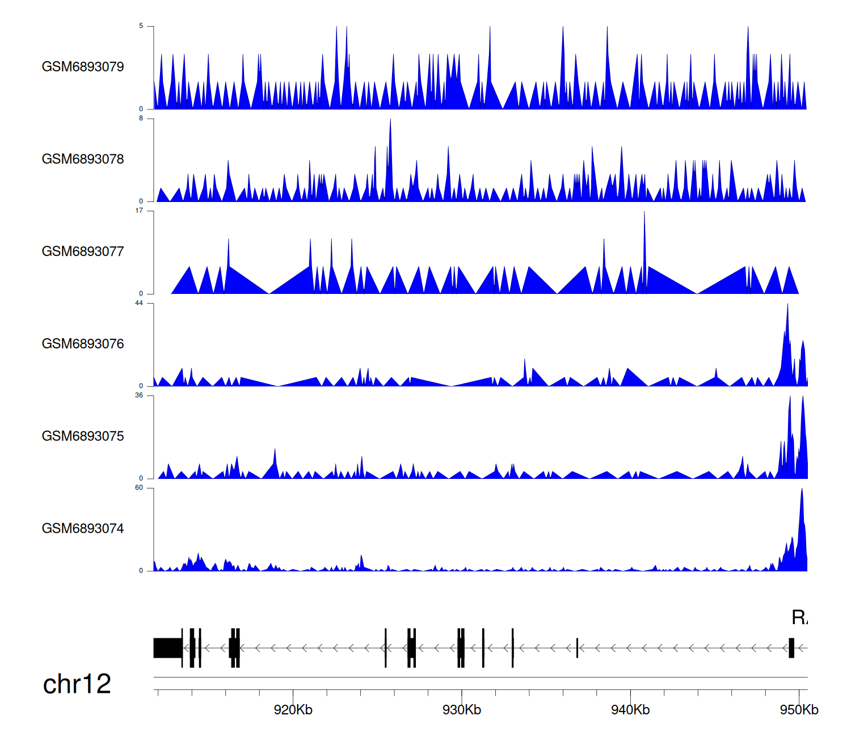Click the chr12 chromosome label

tap(77, 684)
